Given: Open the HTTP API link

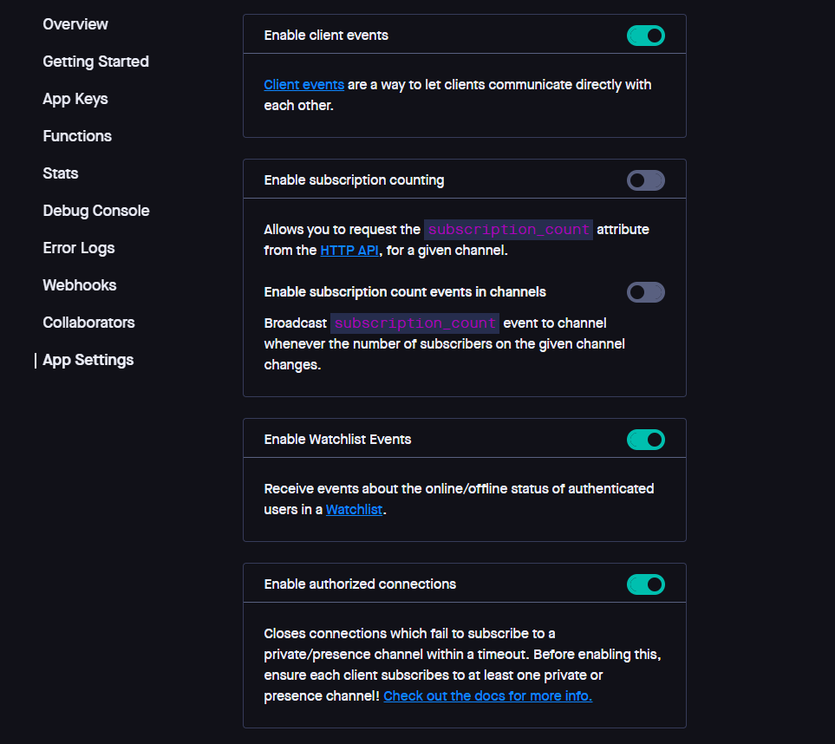Looking at the screenshot, I should click(x=349, y=251).
